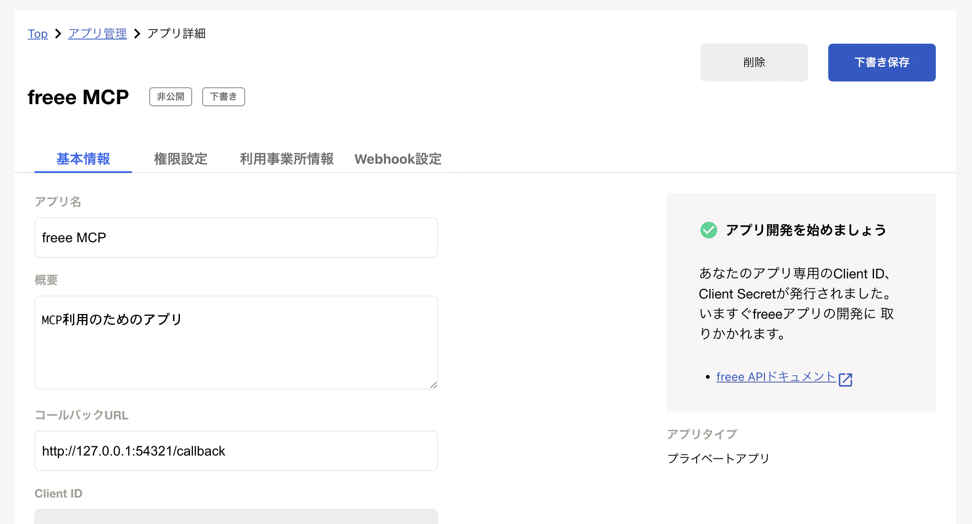Viewport: 972px width, 524px height.
Task: Open the freee APIドキュメント link
Action: [x=776, y=377]
